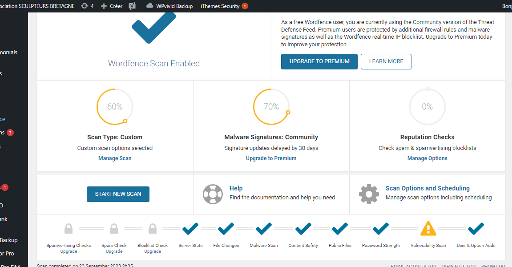The width and height of the screenshot is (512, 267).
Task: Open the Créer new content menu
Action: tap(111, 6)
